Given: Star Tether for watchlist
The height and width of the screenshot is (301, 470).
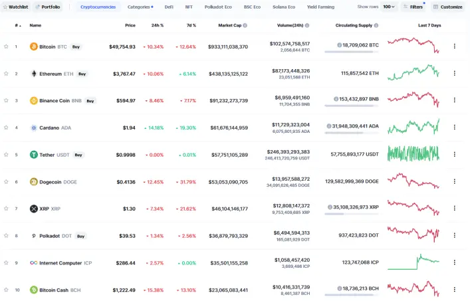Looking at the screenshot, I should [6, 155].
